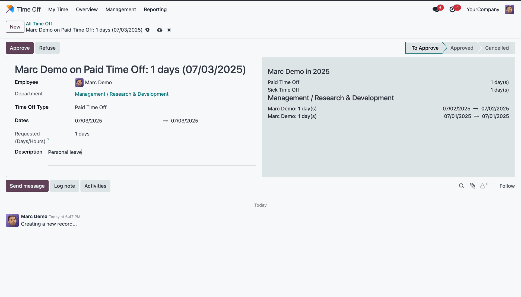The image size is (521, 297).
Task: Click the Follow button in chatter
Action: point(507,186)
